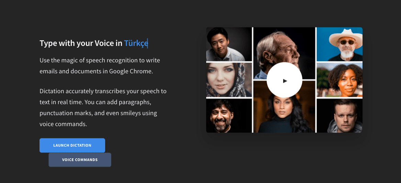Viewport: 401px width, 183px height.
Task: Click the blinking text cursor after Türkçe
Action: (148, 44)
